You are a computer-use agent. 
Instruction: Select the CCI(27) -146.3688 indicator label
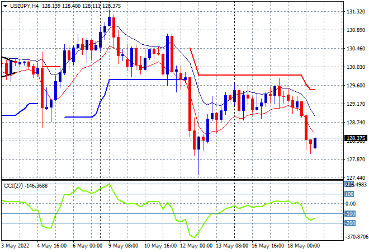[26, 186]
